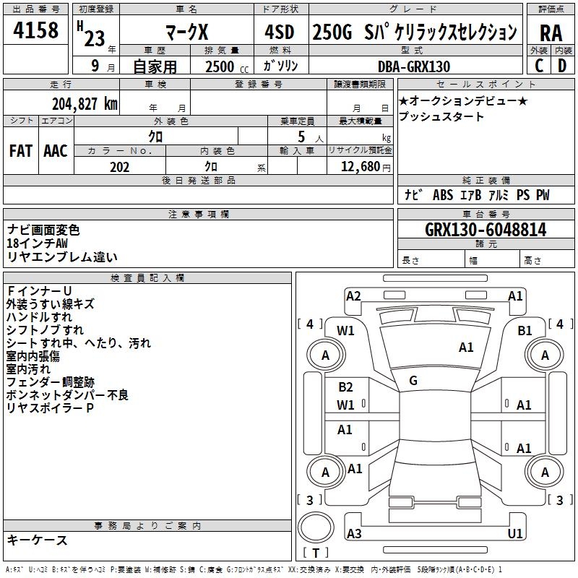Screen dimensions: 578x578
Task: Click chassis number GRX130-6048814
Action: click(486, 230)
